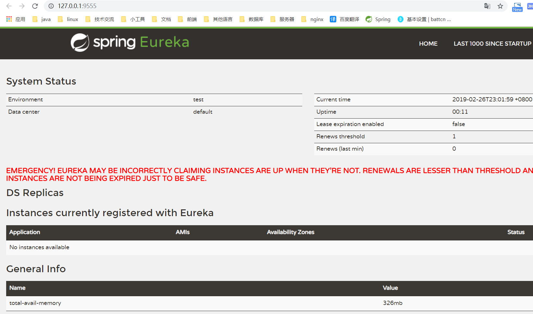Open the 服务器 bookmark folder
This screenshot has height=314, width=533.
click(282, 19)
